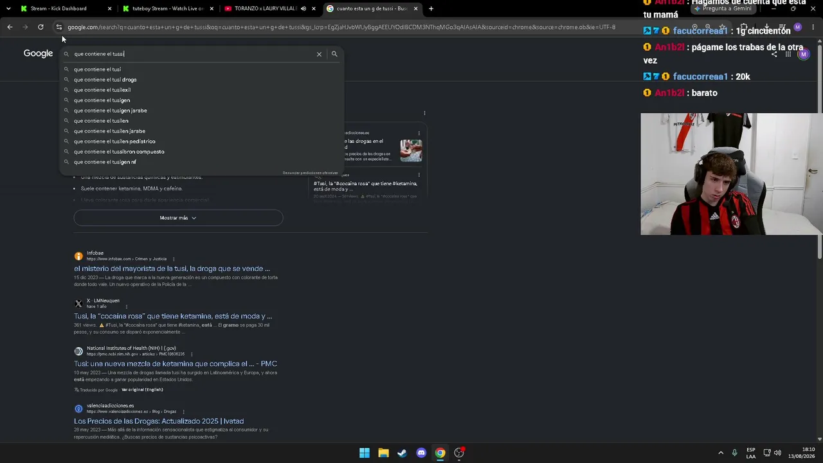
Task: Click the streamer webcam overlay
Action: coord(732,174)
